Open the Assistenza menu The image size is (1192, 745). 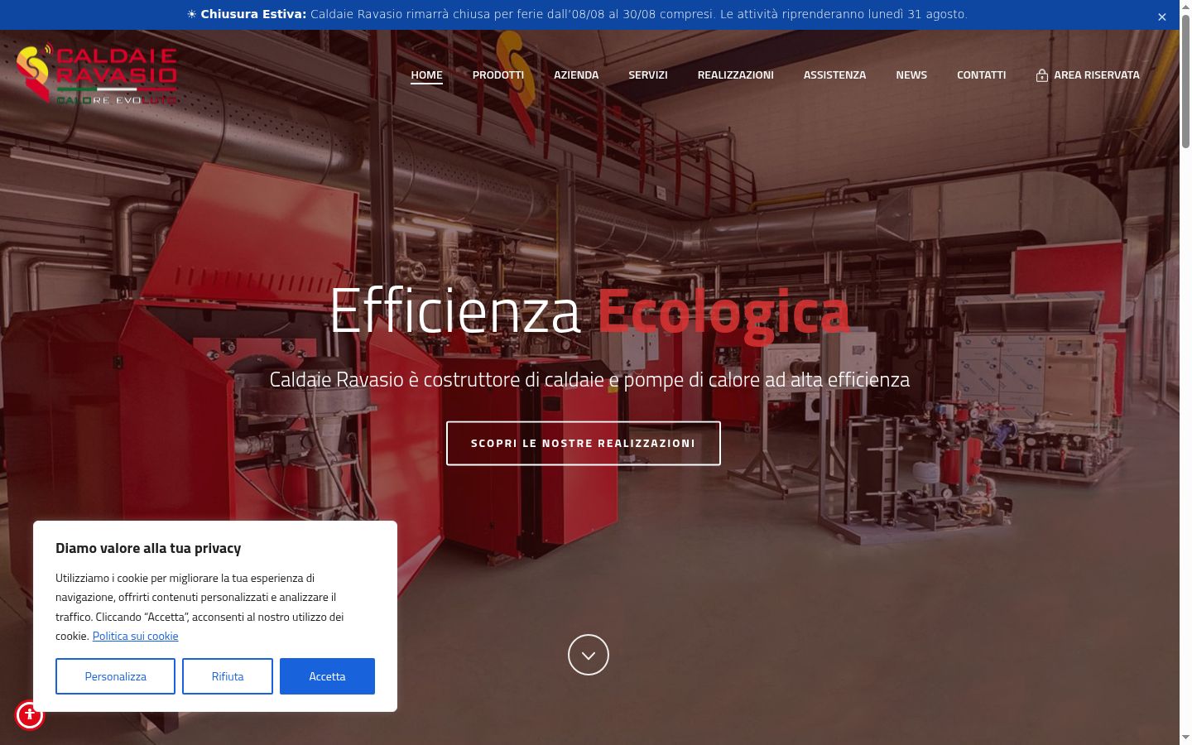834,74
